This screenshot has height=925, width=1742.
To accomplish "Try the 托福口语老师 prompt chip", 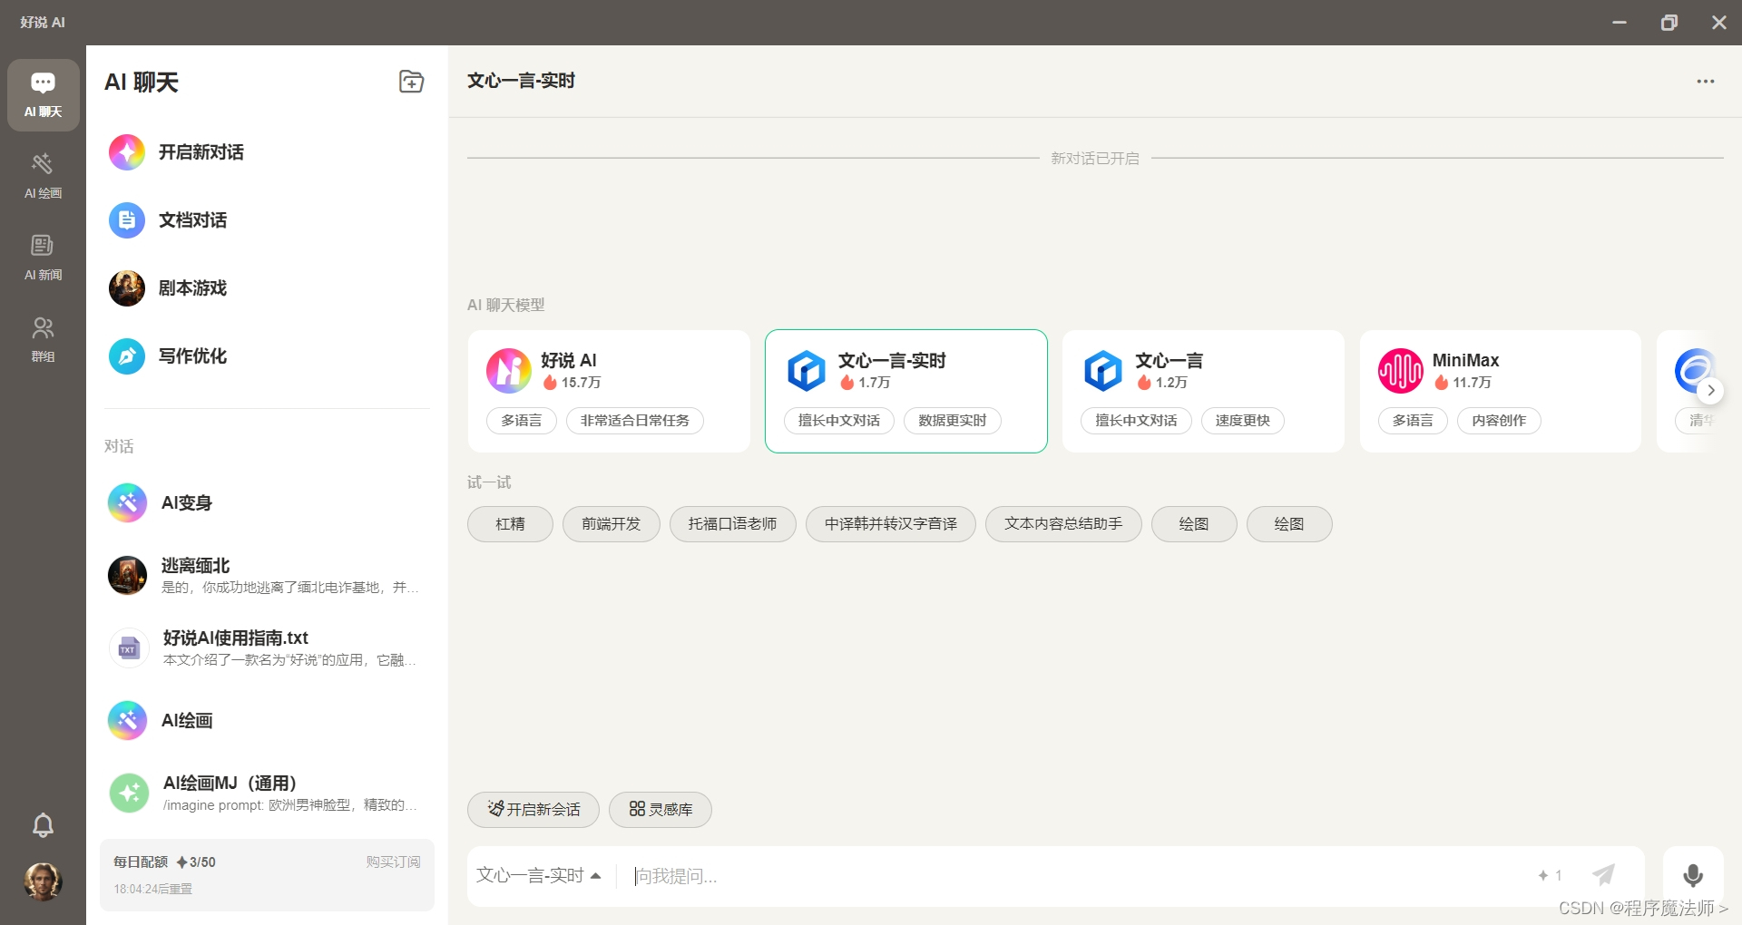I will click(x=733, y=524).
